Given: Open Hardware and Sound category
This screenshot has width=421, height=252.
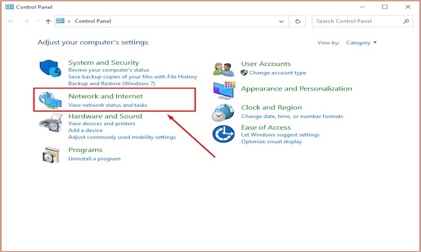Looking at the screenshot, I should 105,116.
